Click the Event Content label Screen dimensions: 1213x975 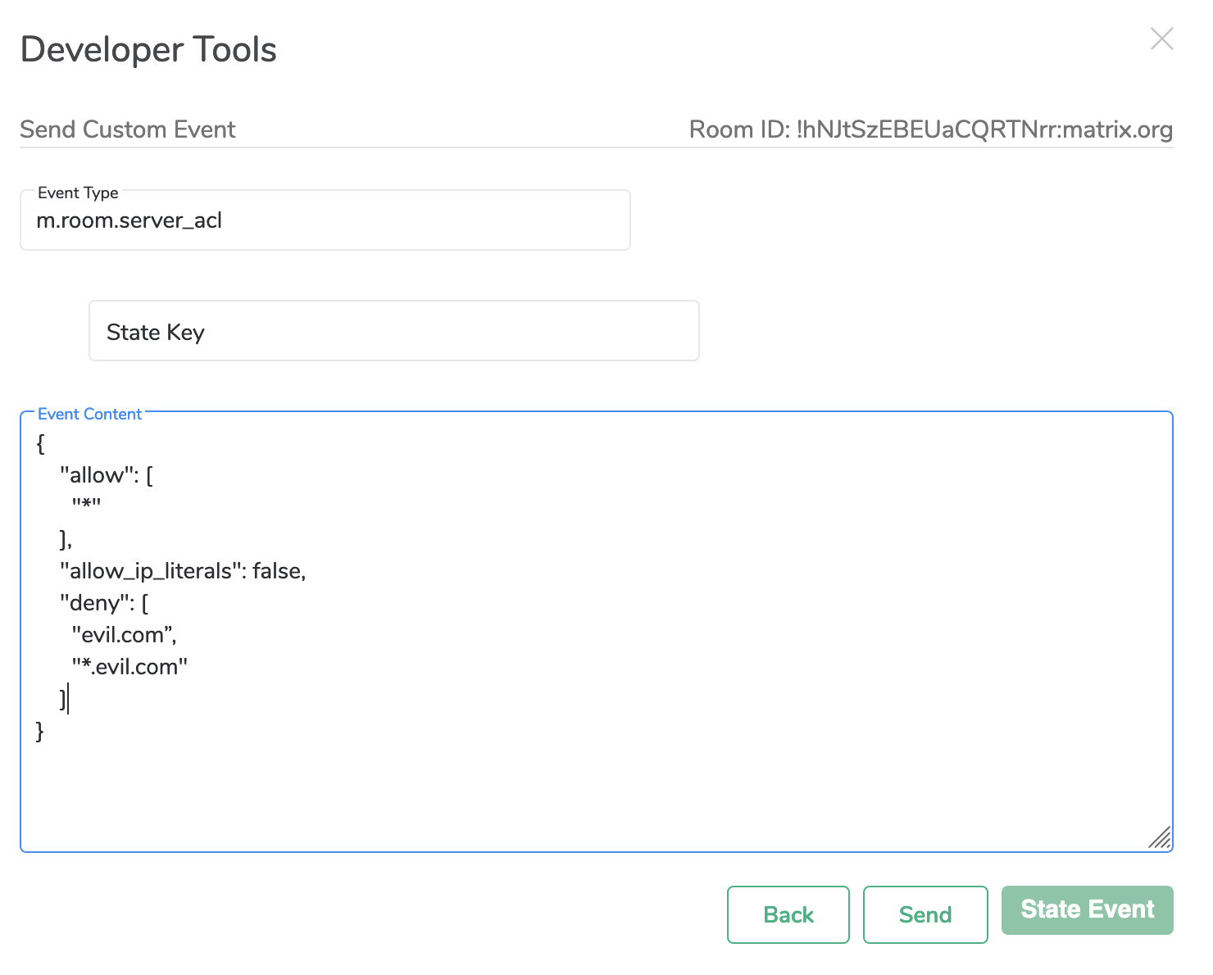click(x=90, y=415)
